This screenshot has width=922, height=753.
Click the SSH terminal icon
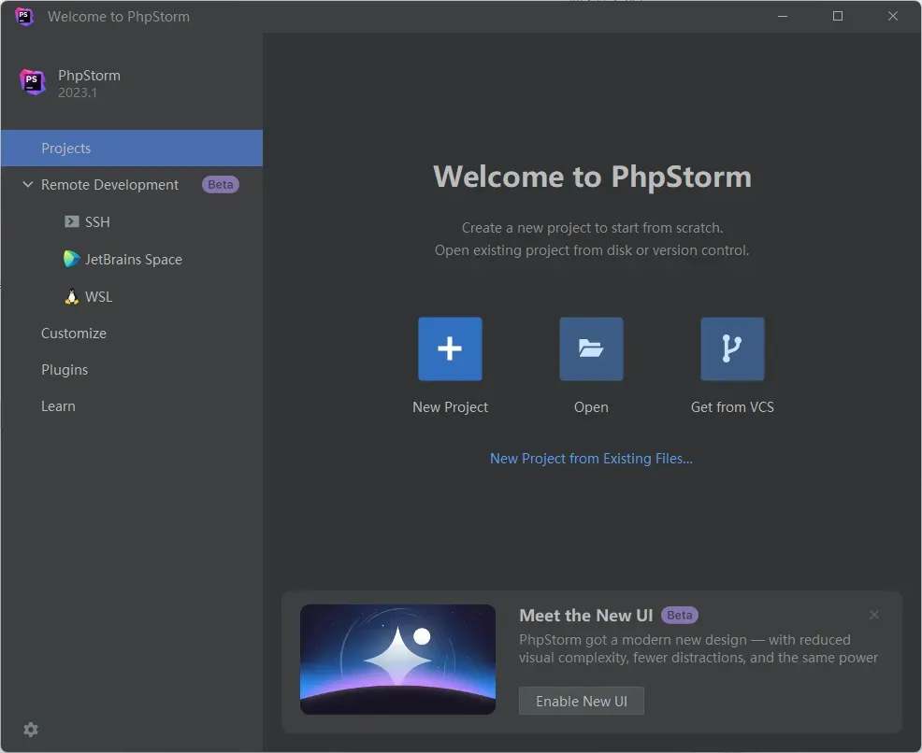(x=72, y=221)
